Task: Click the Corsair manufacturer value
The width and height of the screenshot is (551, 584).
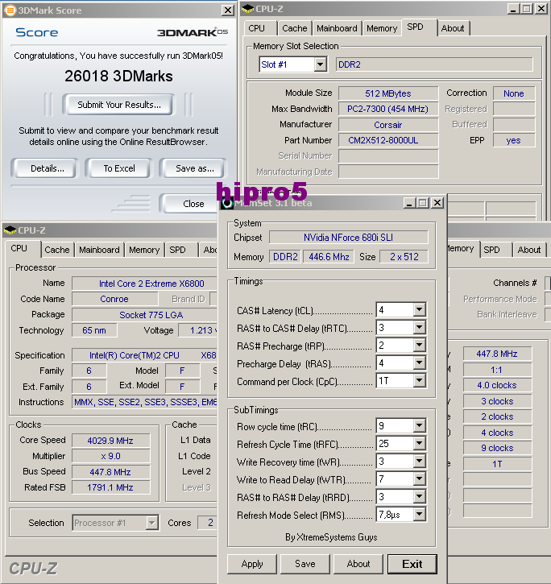Action: click(x=388, y=125)
